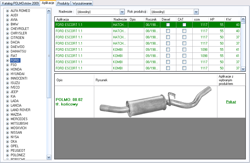Select DACIA in the makes tree

click(x=15, y=42)
